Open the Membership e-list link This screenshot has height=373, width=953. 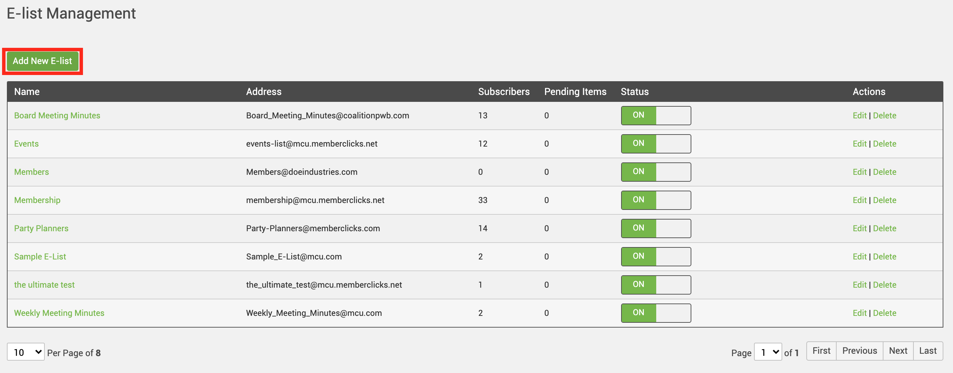(37, 200)
